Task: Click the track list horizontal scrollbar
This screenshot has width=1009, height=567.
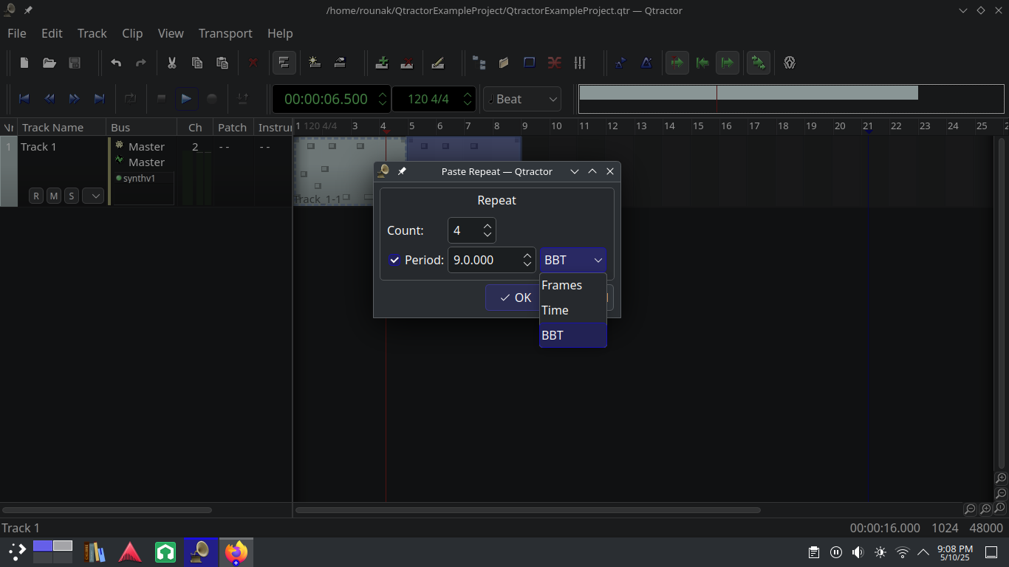Action: 107,509
